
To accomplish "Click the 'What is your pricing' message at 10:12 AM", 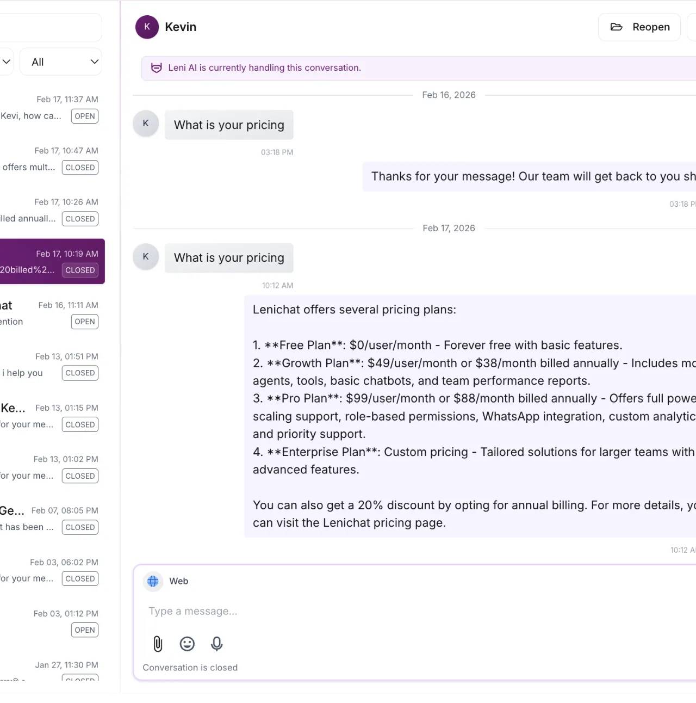I will click(229, 258).
